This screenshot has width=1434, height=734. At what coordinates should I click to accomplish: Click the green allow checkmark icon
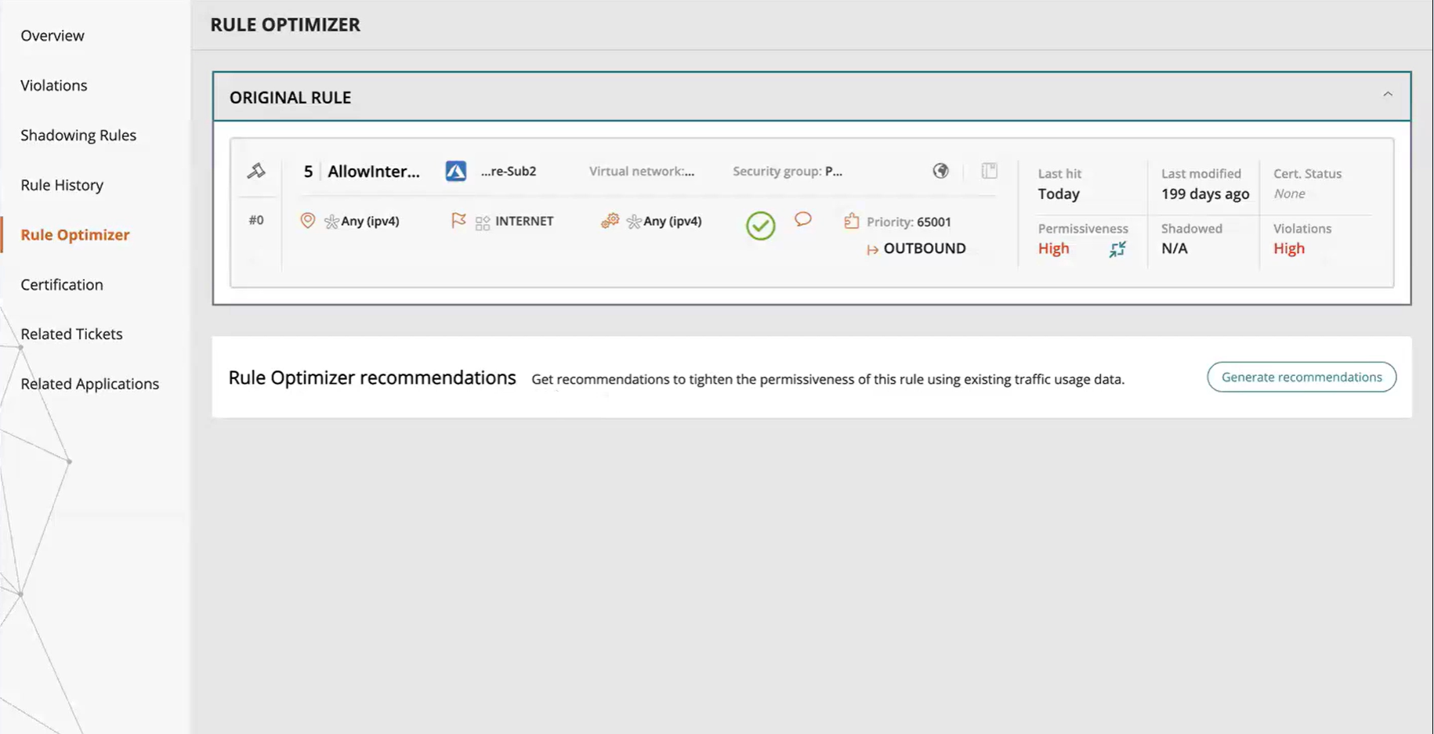coord(760,226)
